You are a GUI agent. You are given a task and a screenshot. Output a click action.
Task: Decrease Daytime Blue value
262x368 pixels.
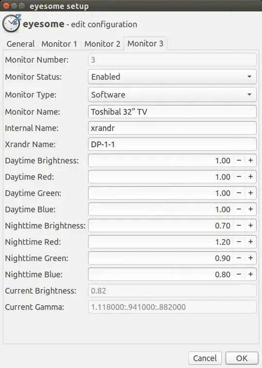point(239,209)
